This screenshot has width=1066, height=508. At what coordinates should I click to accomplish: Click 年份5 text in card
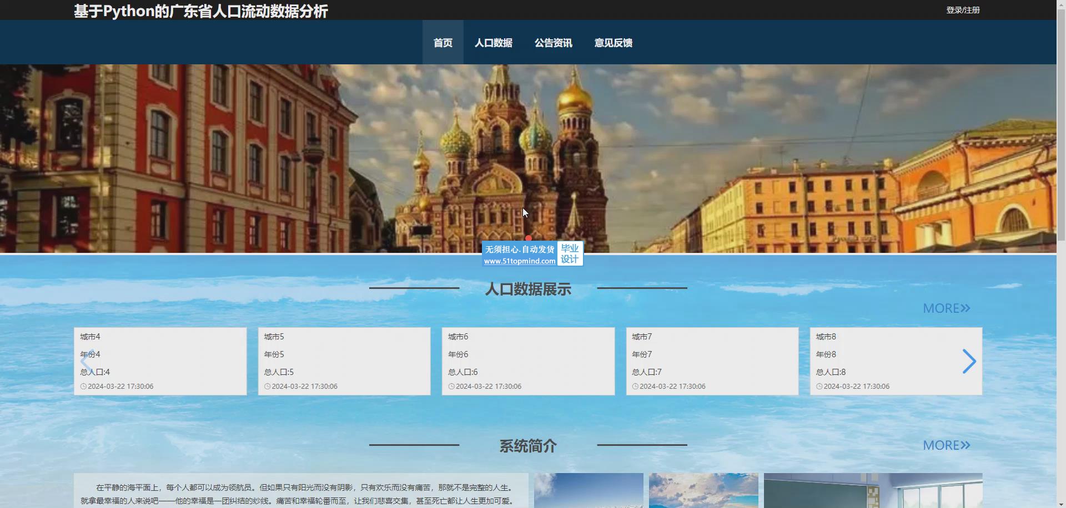point(274,354)
